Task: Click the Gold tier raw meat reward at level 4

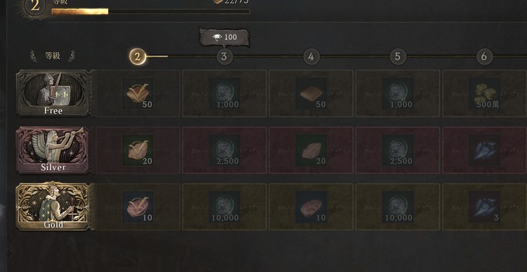Action: pyautogui.click(x=311, y=207)
